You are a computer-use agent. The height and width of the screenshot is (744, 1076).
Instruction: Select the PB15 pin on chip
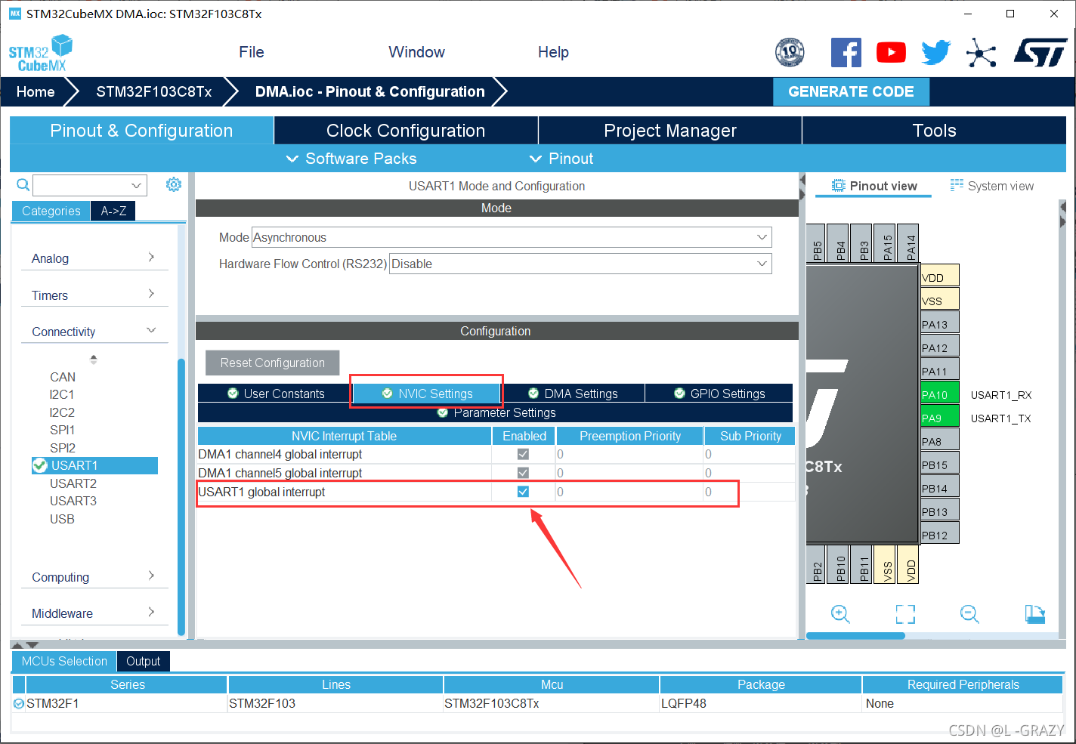point(940,465)
